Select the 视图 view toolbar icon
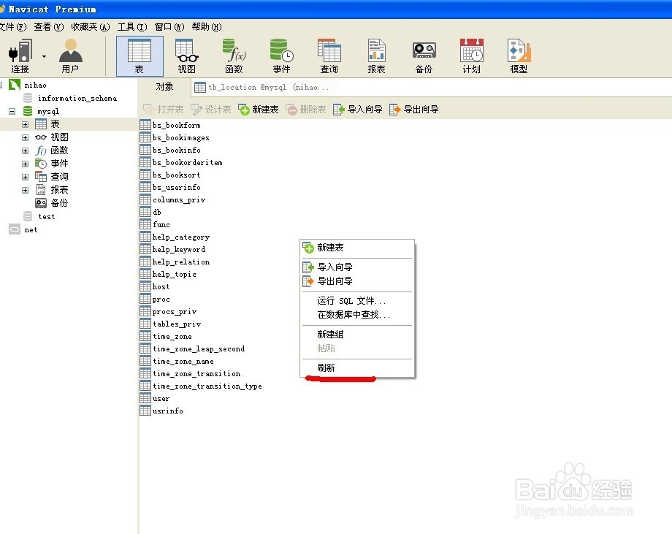Viewport: 672px width, 534px height. [x=187, y=56]
